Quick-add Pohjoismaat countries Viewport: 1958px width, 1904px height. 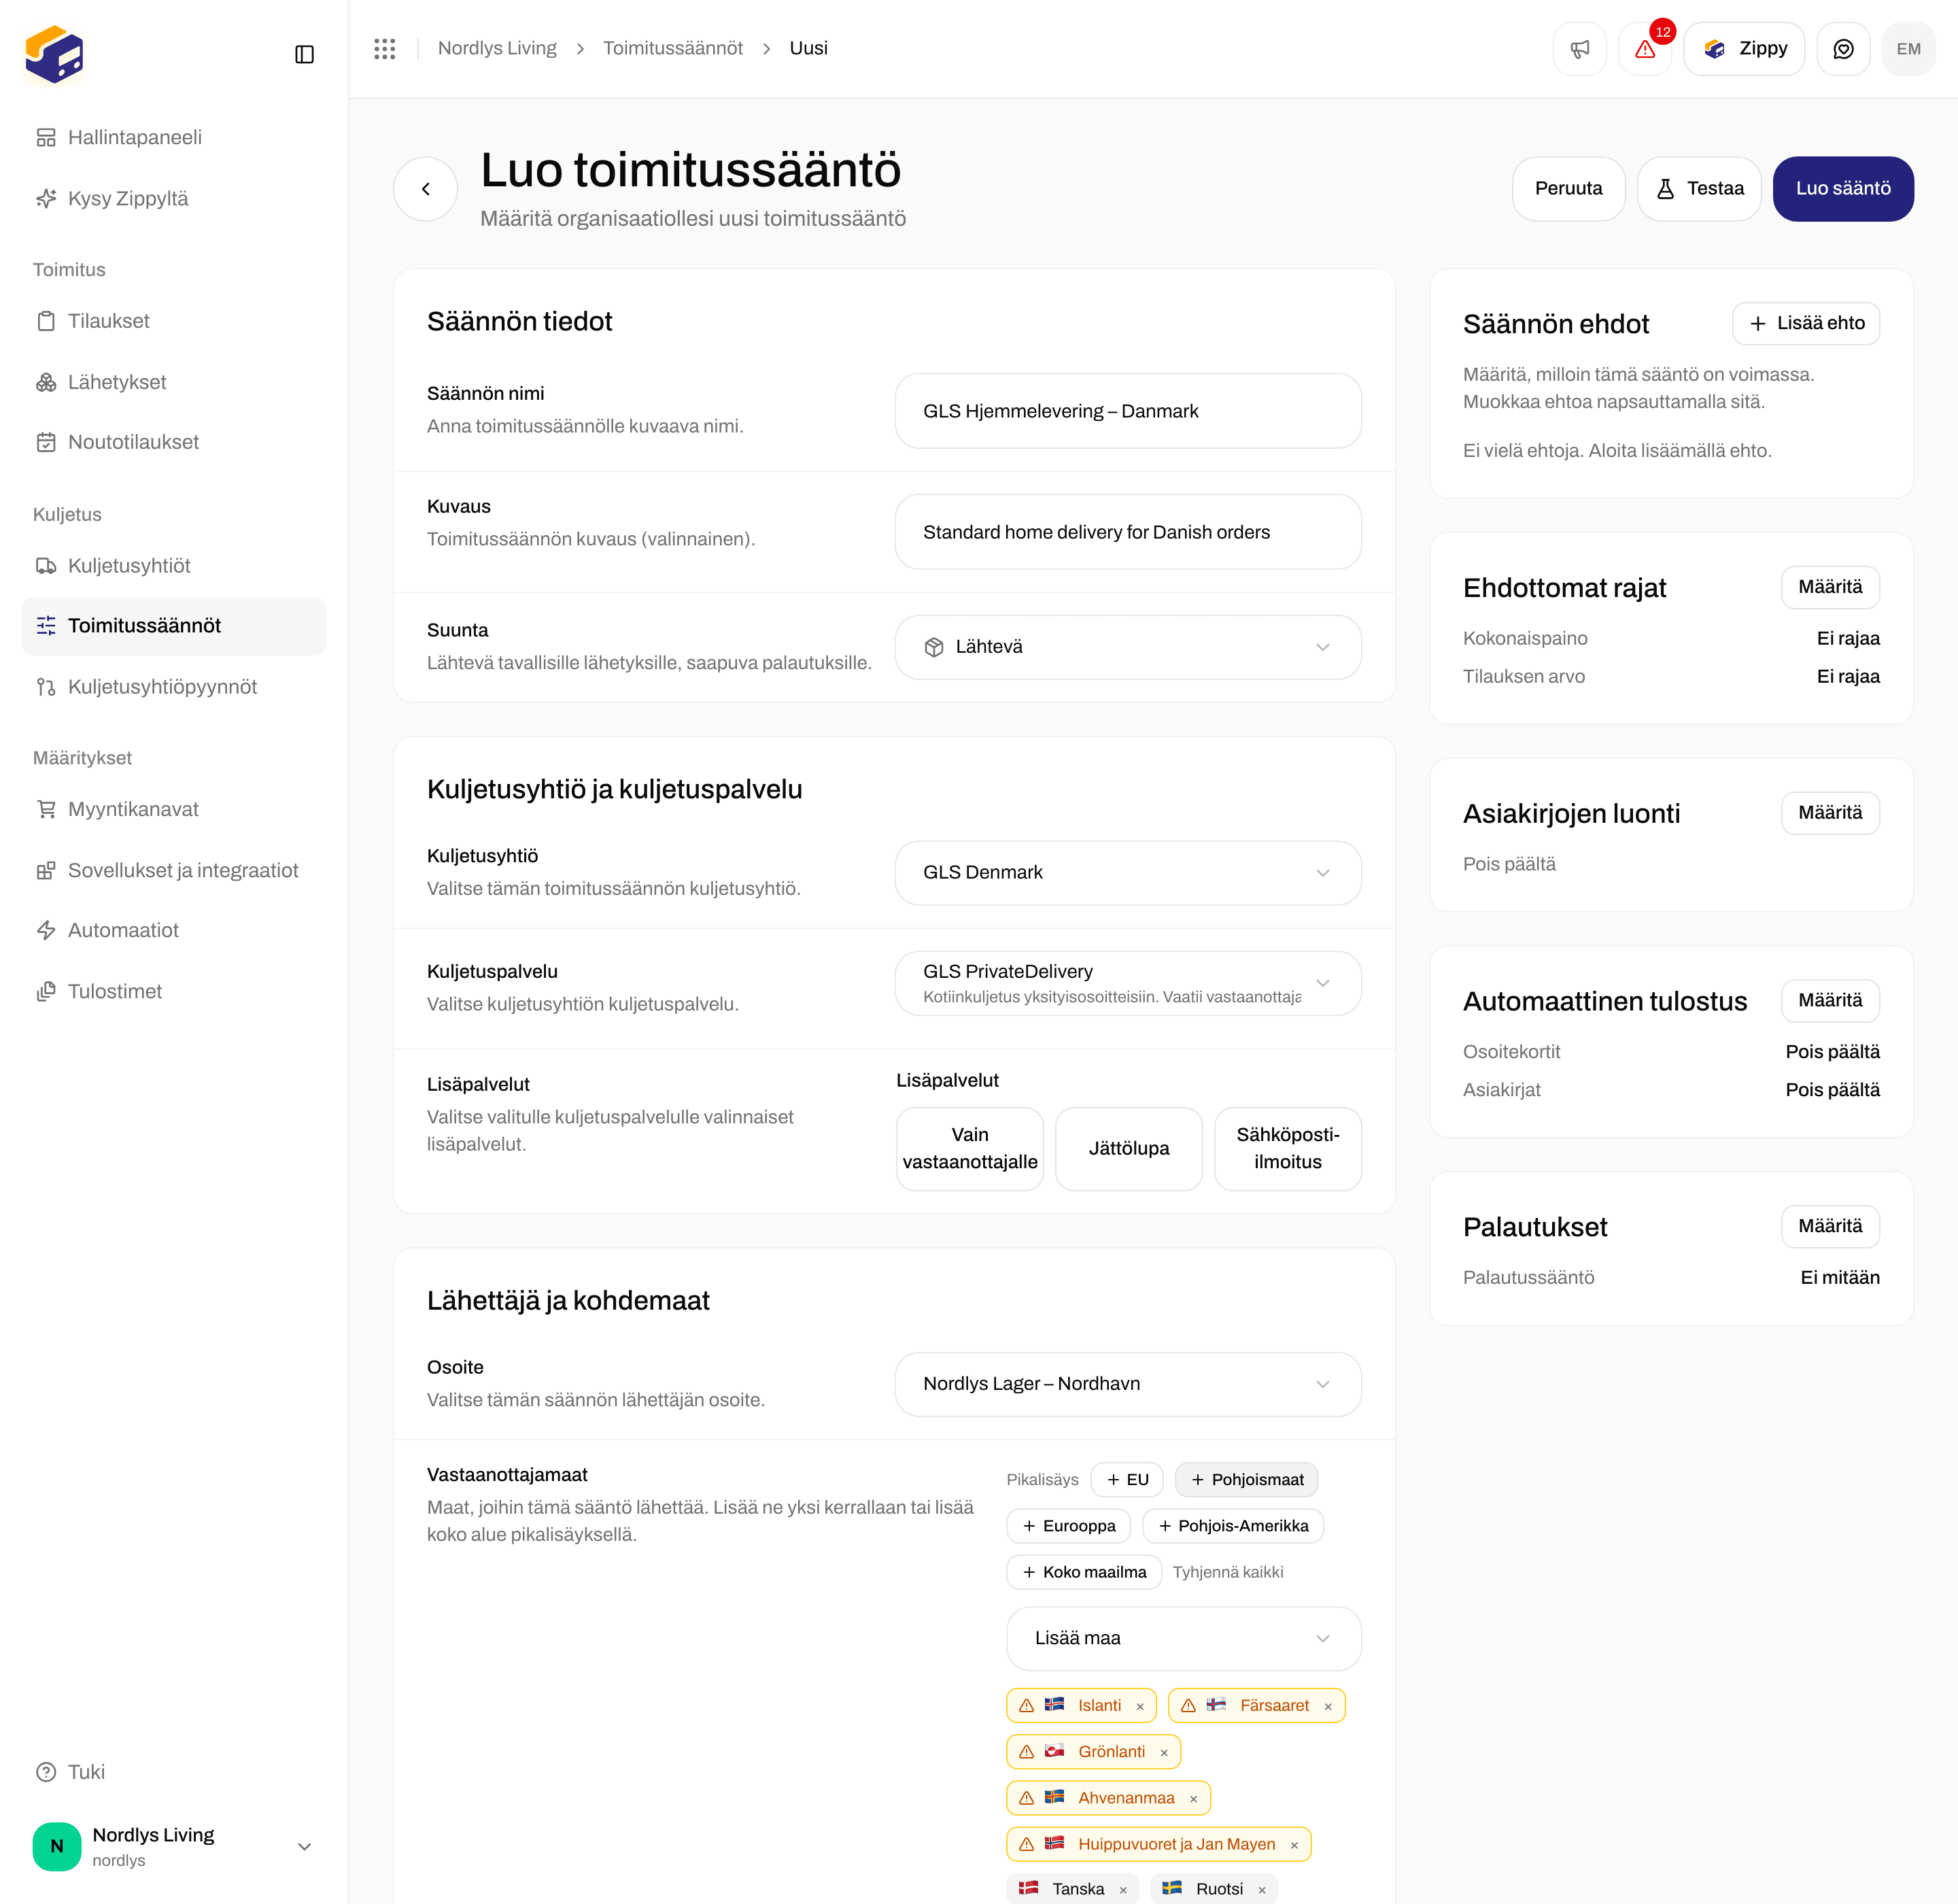tap(1247, 1480)
